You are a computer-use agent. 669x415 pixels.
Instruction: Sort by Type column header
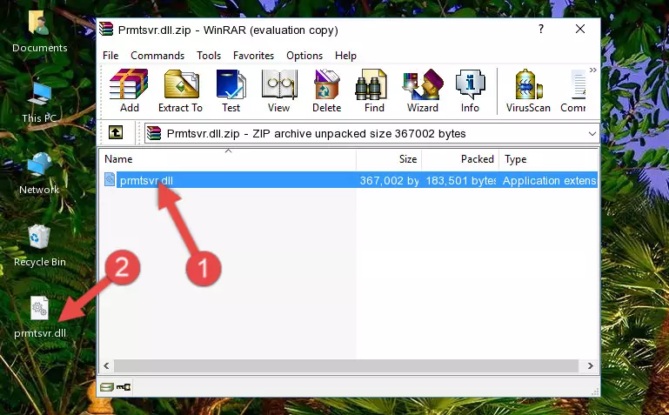pyautogui.click(x=548, y=159)
